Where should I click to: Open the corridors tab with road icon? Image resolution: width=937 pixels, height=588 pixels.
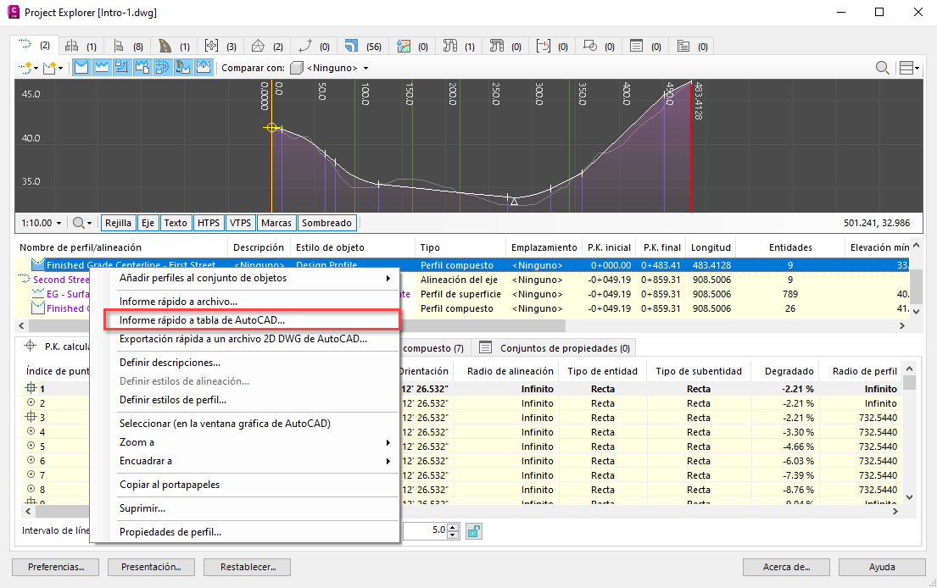click(173, 45)
